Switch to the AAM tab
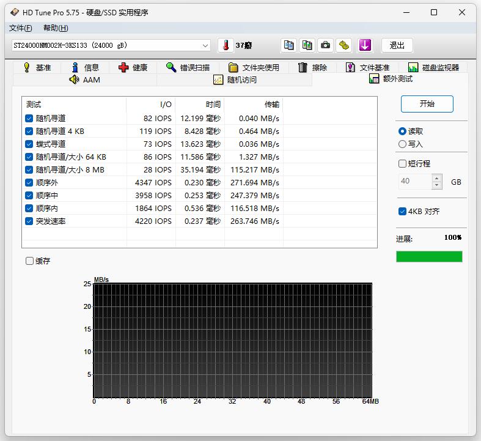Screen dimensions: 481x441 tap(84, 80)
